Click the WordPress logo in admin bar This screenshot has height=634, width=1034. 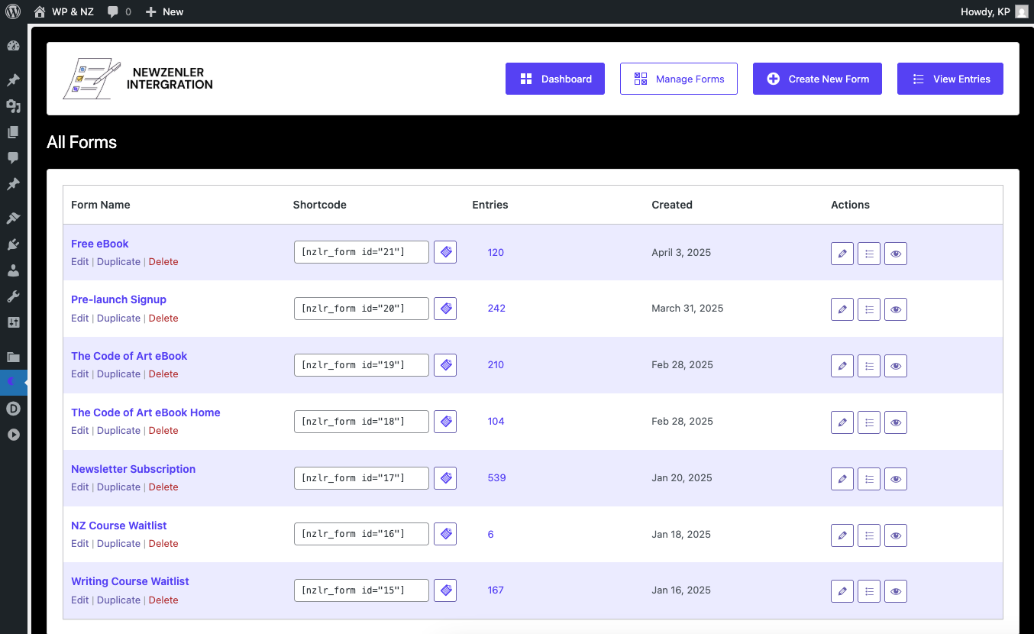tap(13, 11)
